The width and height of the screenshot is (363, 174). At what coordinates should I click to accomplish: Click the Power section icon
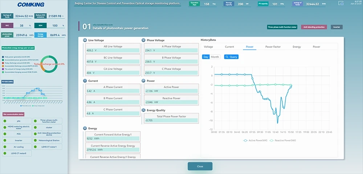coord(143,81)
